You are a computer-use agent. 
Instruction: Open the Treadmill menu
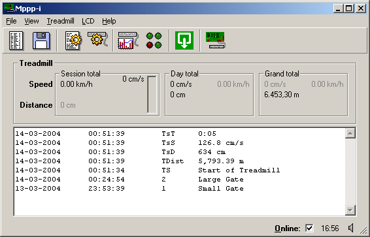(x=60, y=21)
